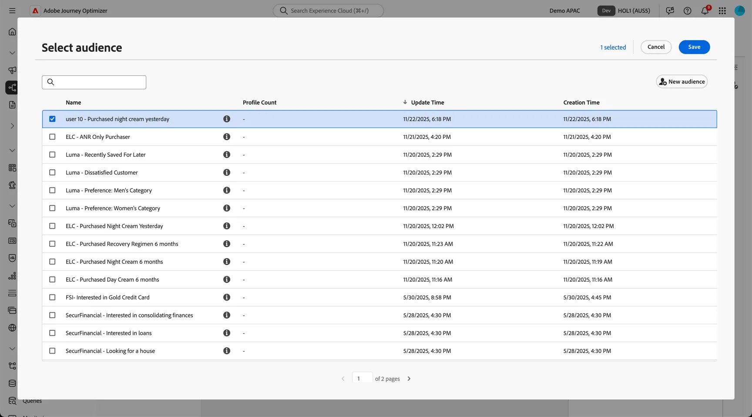
Task: Tick ELC - Purchased Night Cream Yesterday
Action: click(x=52, y=226)
